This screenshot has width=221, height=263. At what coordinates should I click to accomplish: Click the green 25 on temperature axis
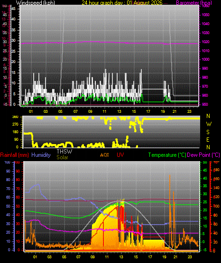pyautogui.click(x=205, y=202)
